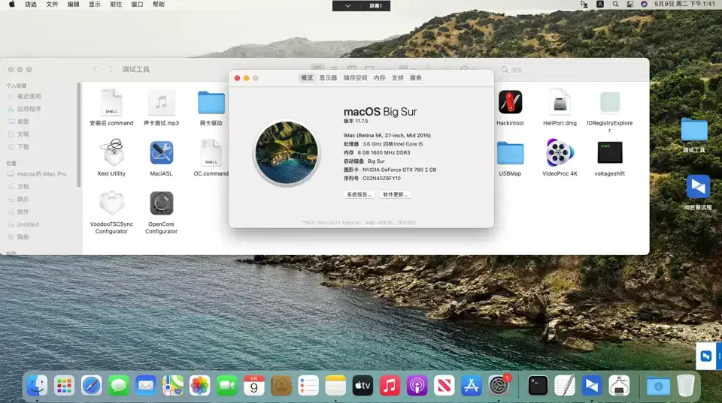Open the 访达 menu
Viewport: 722px width, 403px height.
31,5
